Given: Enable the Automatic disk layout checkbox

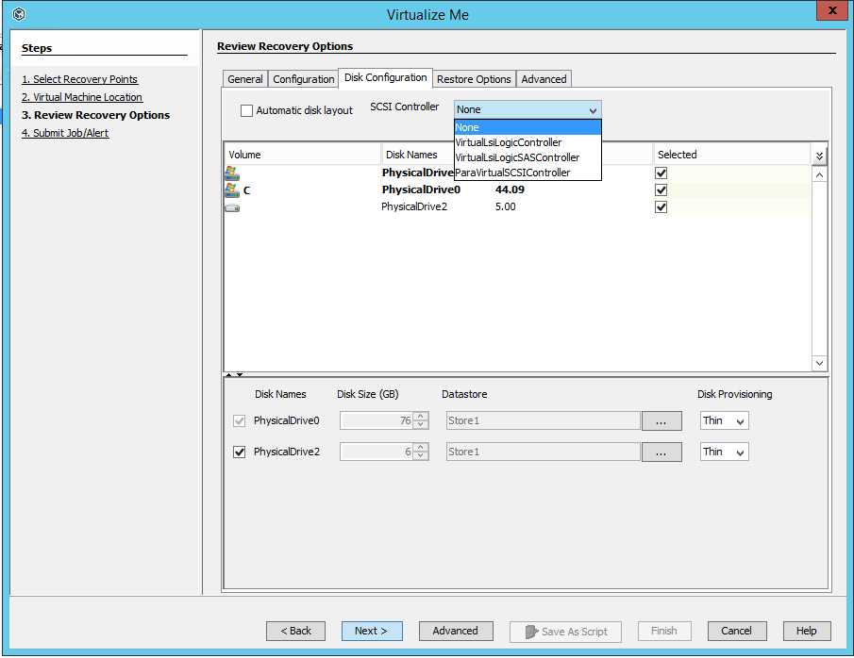Looking at the screenshot, I should click(246, 109).
